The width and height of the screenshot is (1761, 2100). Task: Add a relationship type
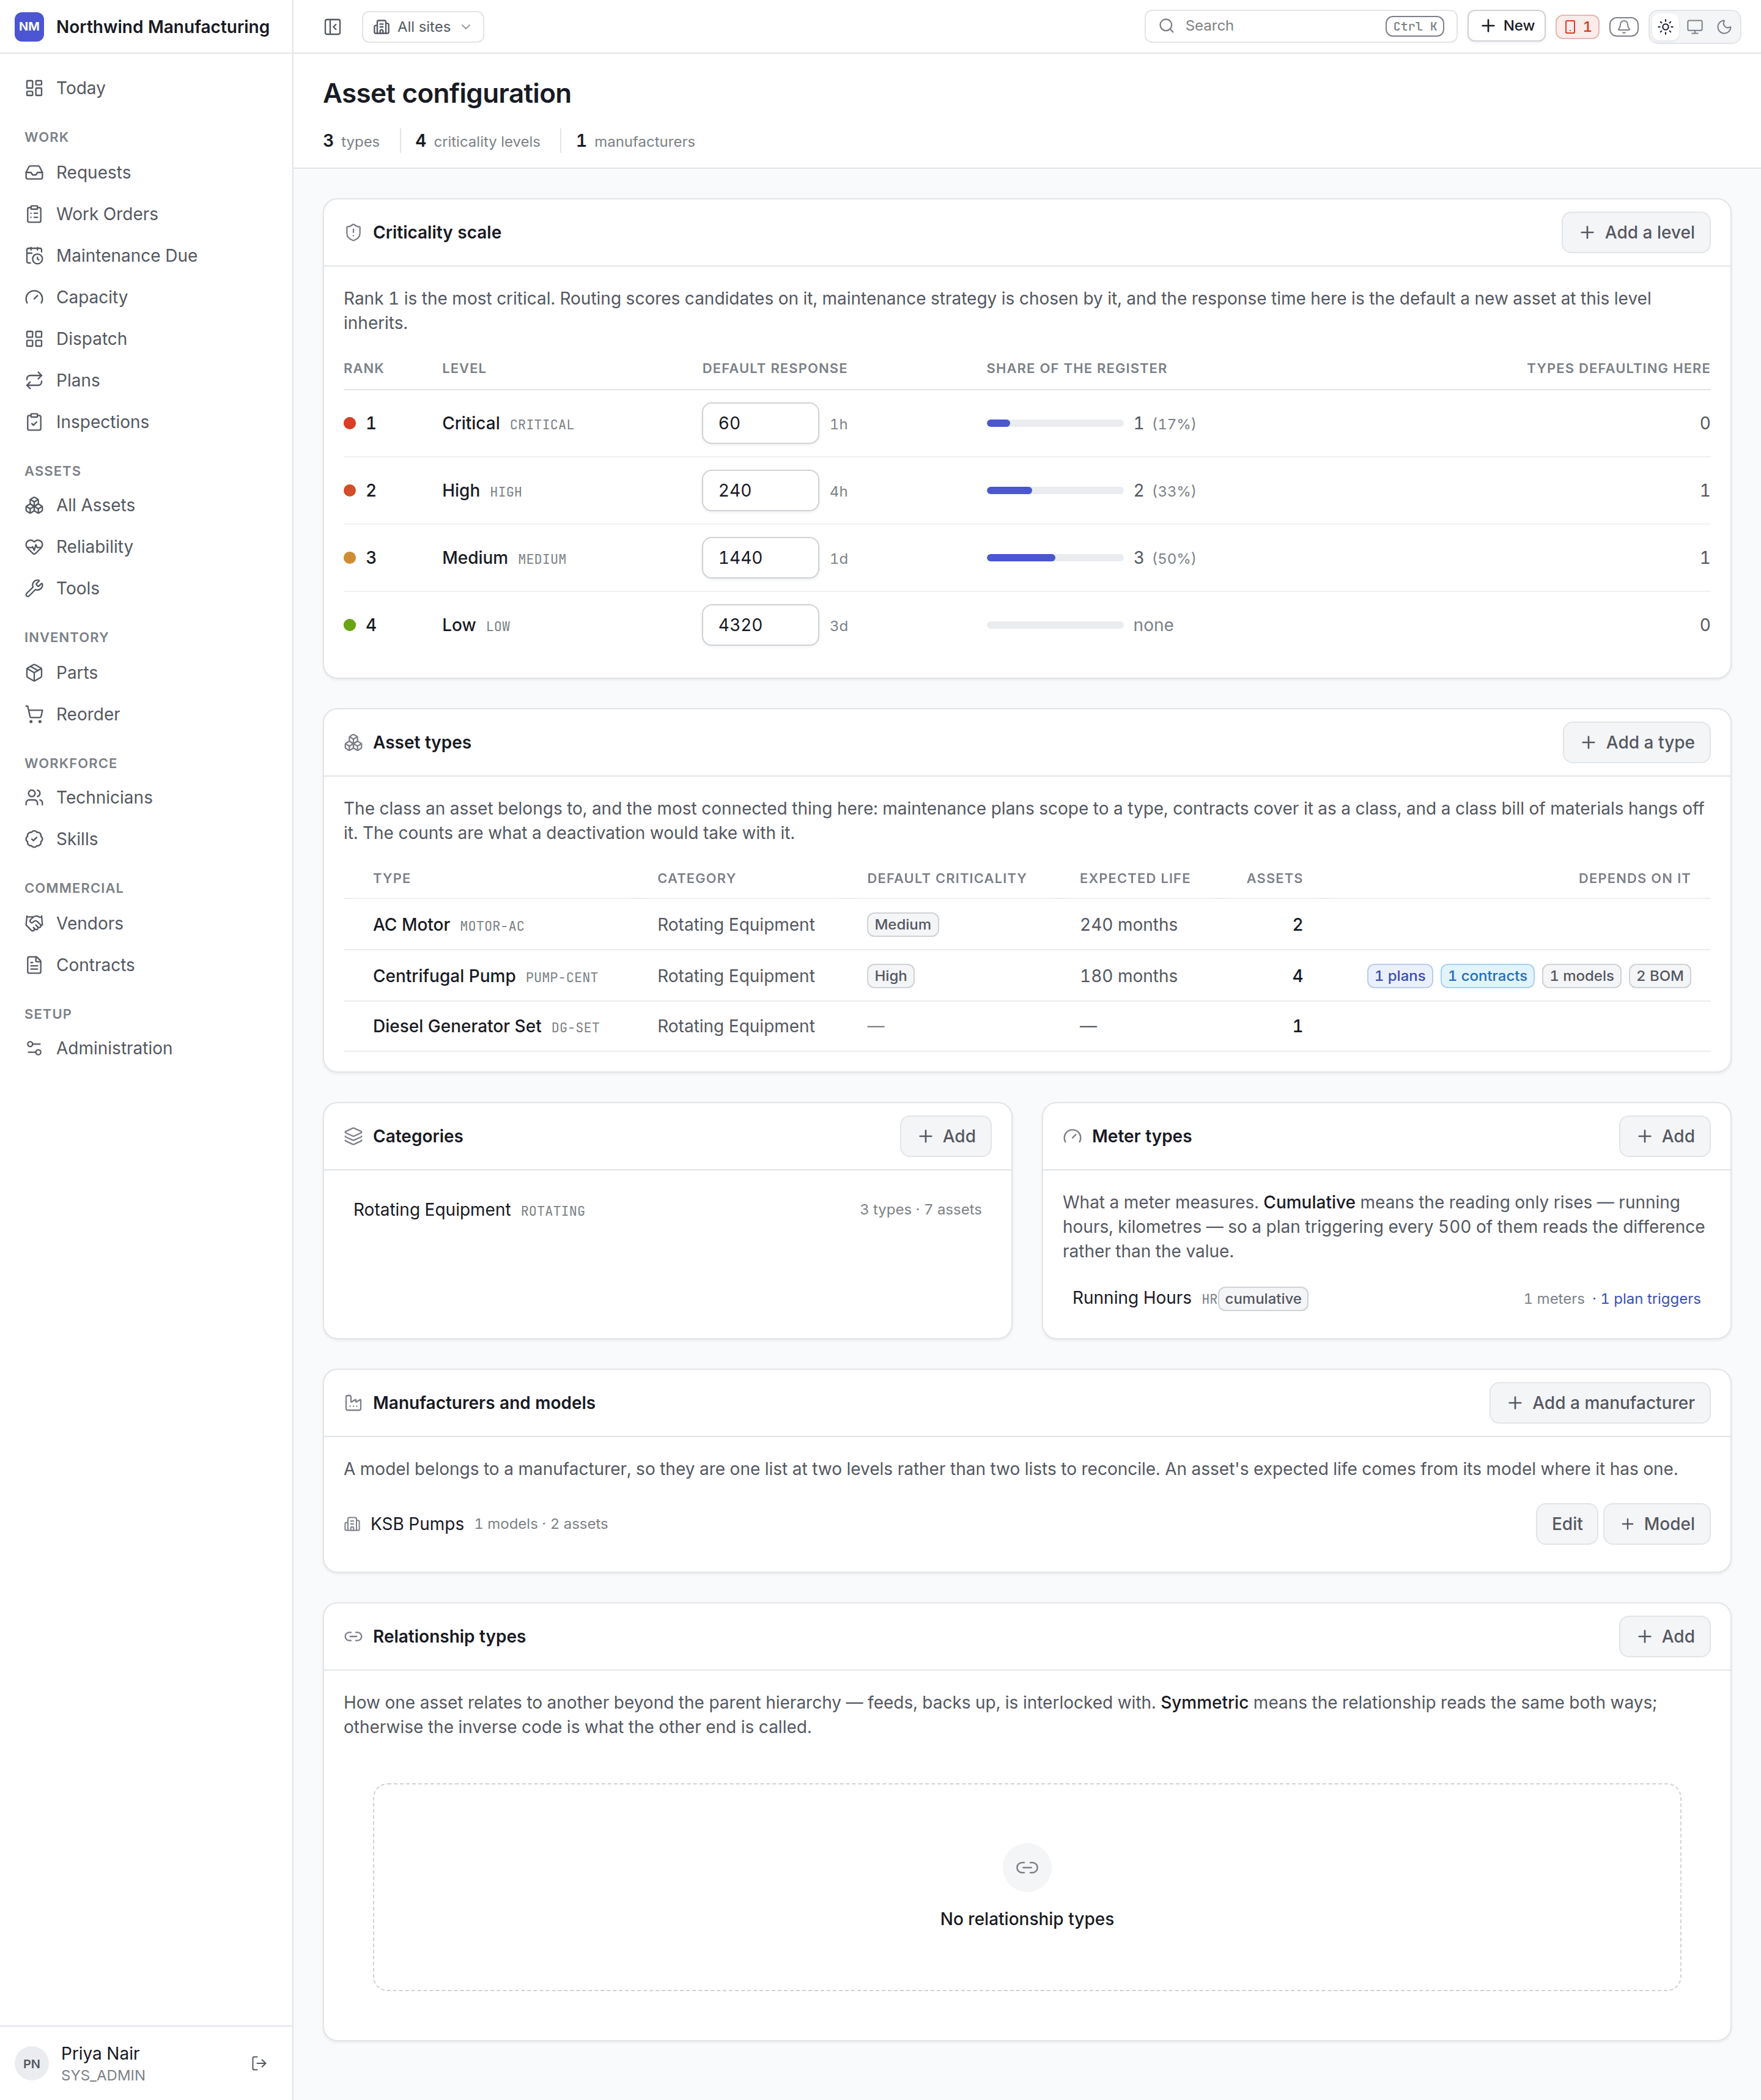click(x=1664, y=1636)
